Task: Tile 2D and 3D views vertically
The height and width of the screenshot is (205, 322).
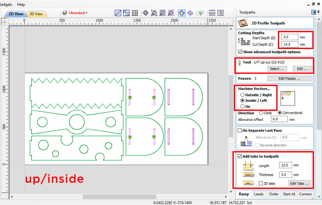Action: [x=220, y=13]
